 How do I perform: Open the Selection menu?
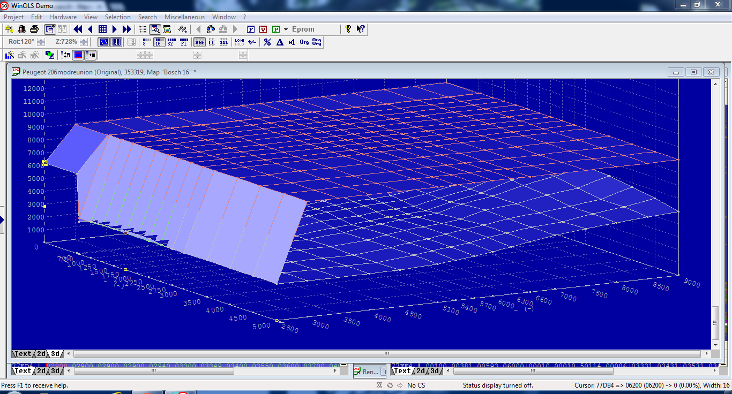tap(117, 17)
